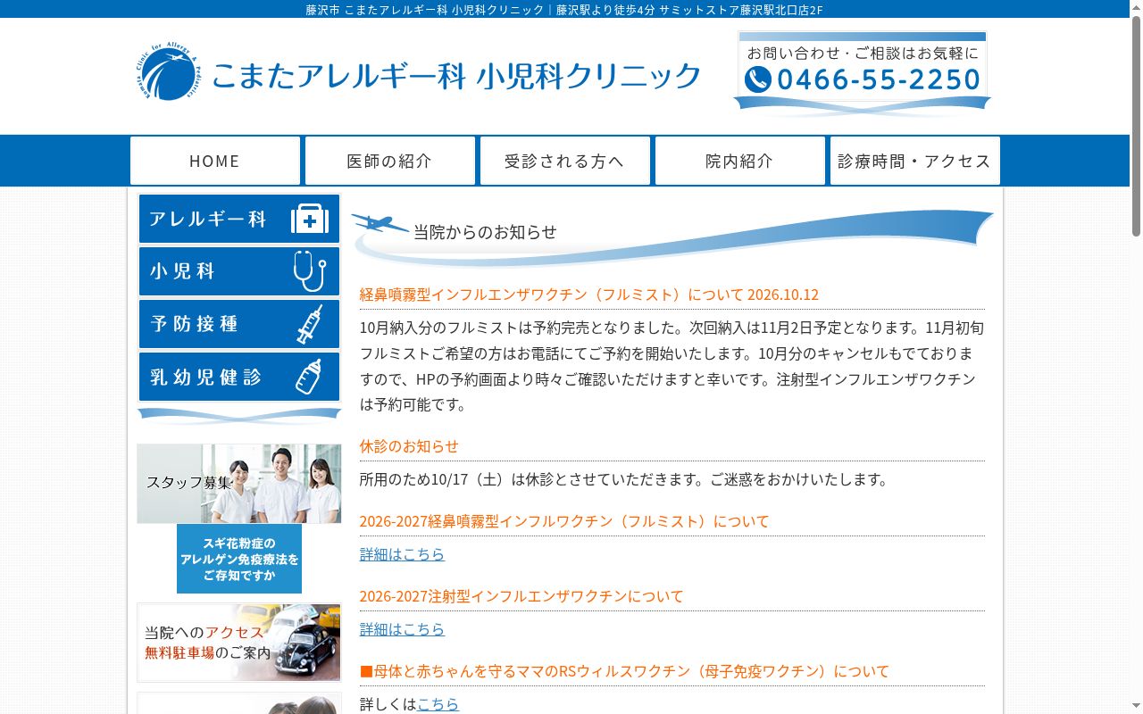
Task: Click the 休診のお知らせ heading
Action: point(409,446)
